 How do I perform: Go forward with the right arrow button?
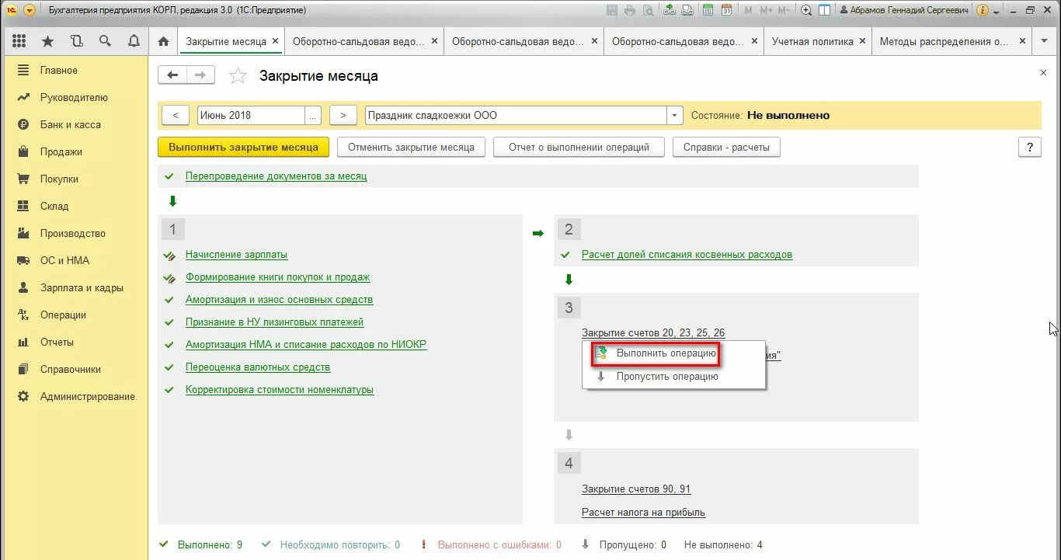pyautogui.click(x=200, y=75)
